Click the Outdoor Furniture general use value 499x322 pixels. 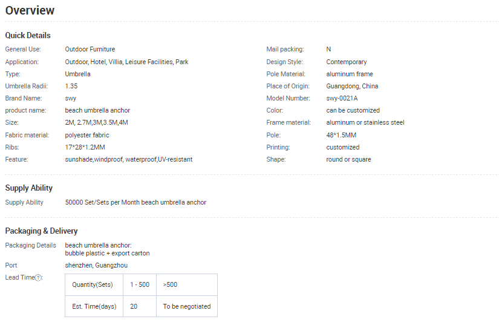tap(90, 49)
